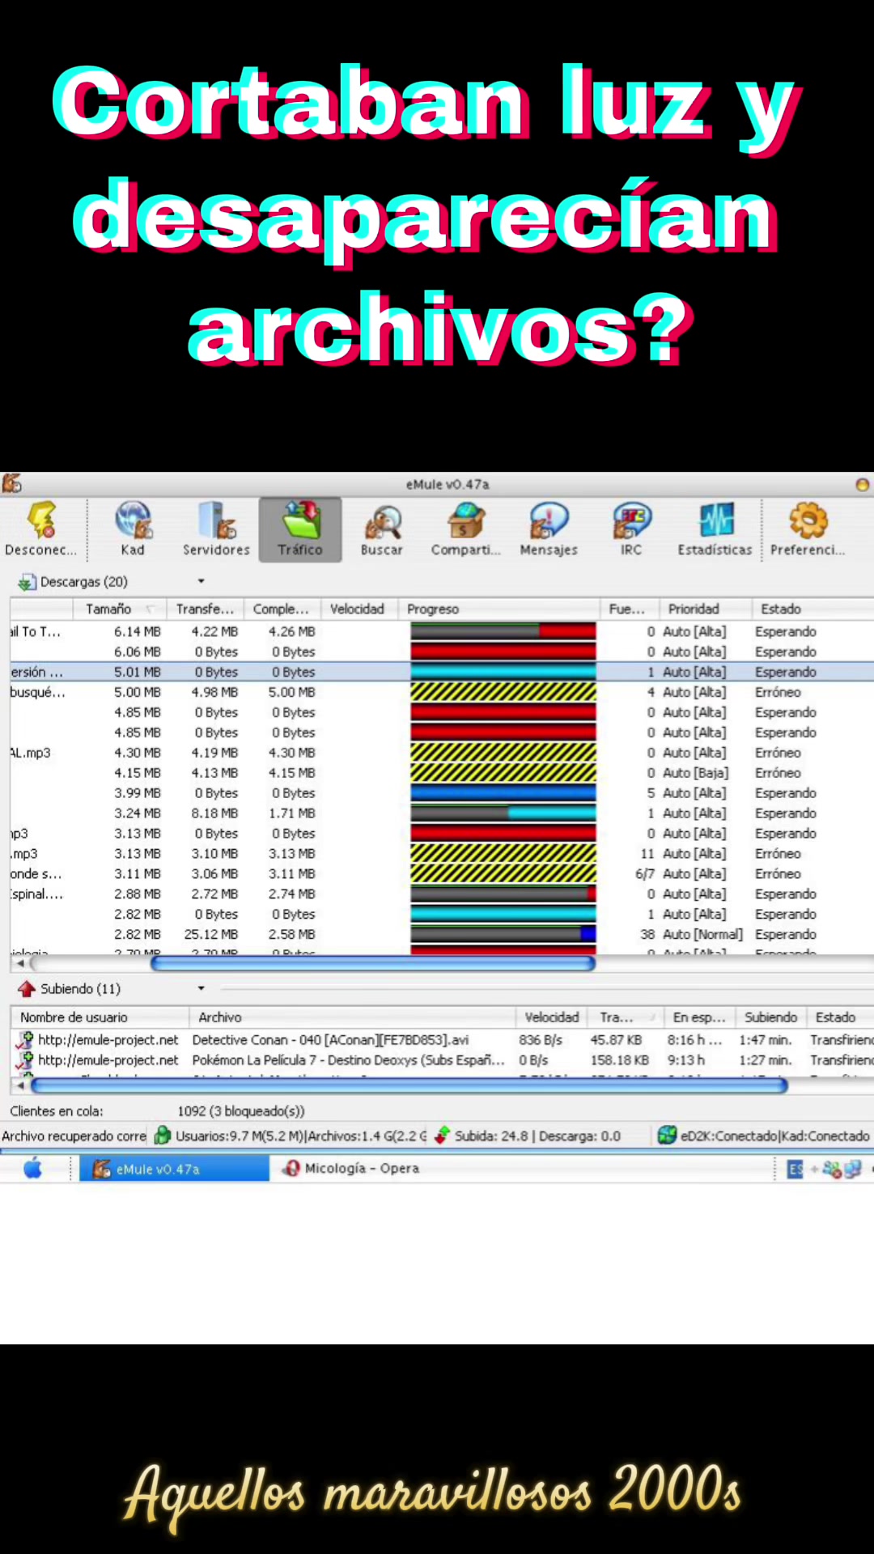Sort downloads by Estado column header

(812, 609)
